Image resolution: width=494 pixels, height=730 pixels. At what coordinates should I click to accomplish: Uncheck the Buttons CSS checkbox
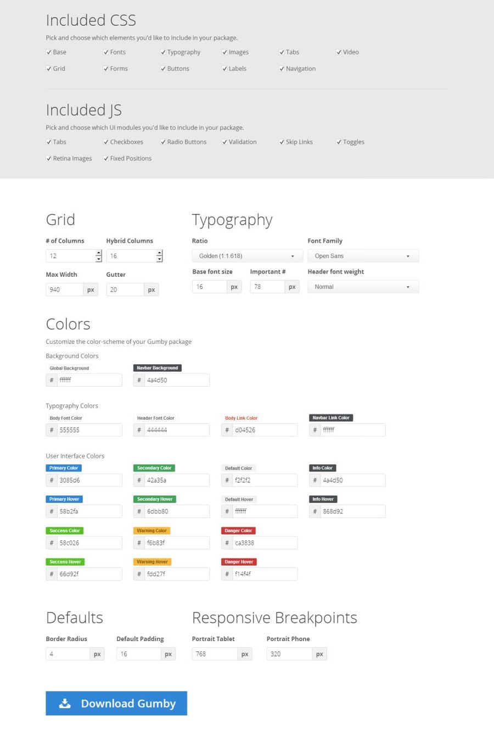pos(163,69)
